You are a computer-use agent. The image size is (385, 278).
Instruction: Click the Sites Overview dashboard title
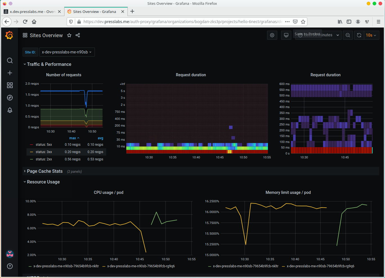point(46,35)
